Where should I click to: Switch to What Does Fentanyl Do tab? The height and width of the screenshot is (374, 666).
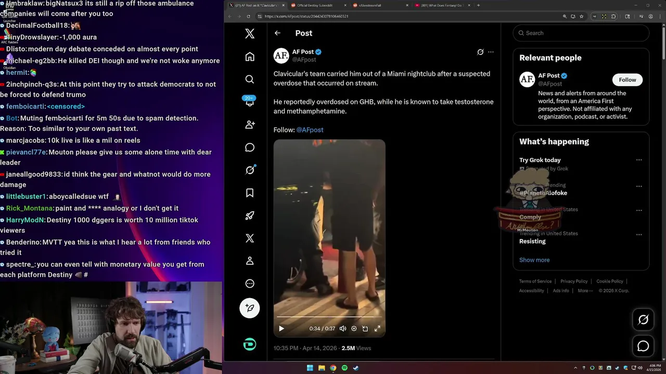(x=443, y=5)
